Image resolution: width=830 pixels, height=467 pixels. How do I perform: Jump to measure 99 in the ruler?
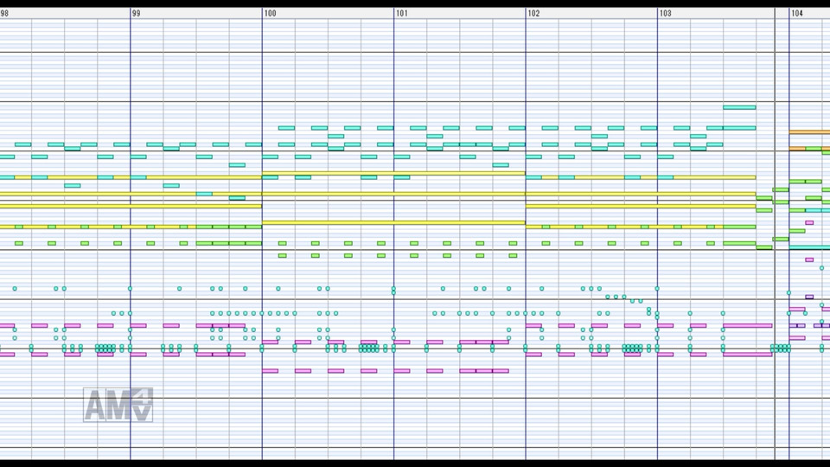136,13
